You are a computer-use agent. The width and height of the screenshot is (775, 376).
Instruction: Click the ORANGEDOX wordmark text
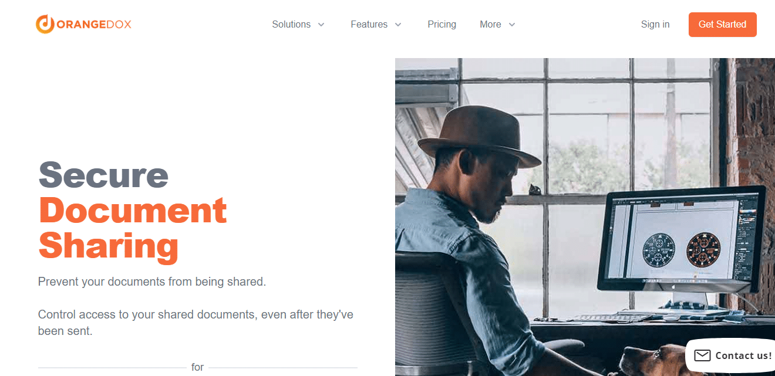[x=94, y=24]
